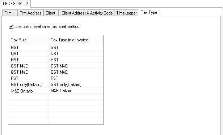Switch to the Timekeeper tab
The height and width of the screenshot is (135, 223).
pyautogui.click(x=126, y=13)
